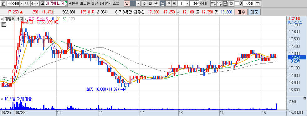
Task: Click the orange 20 moving average label
Action: (58, 19)
